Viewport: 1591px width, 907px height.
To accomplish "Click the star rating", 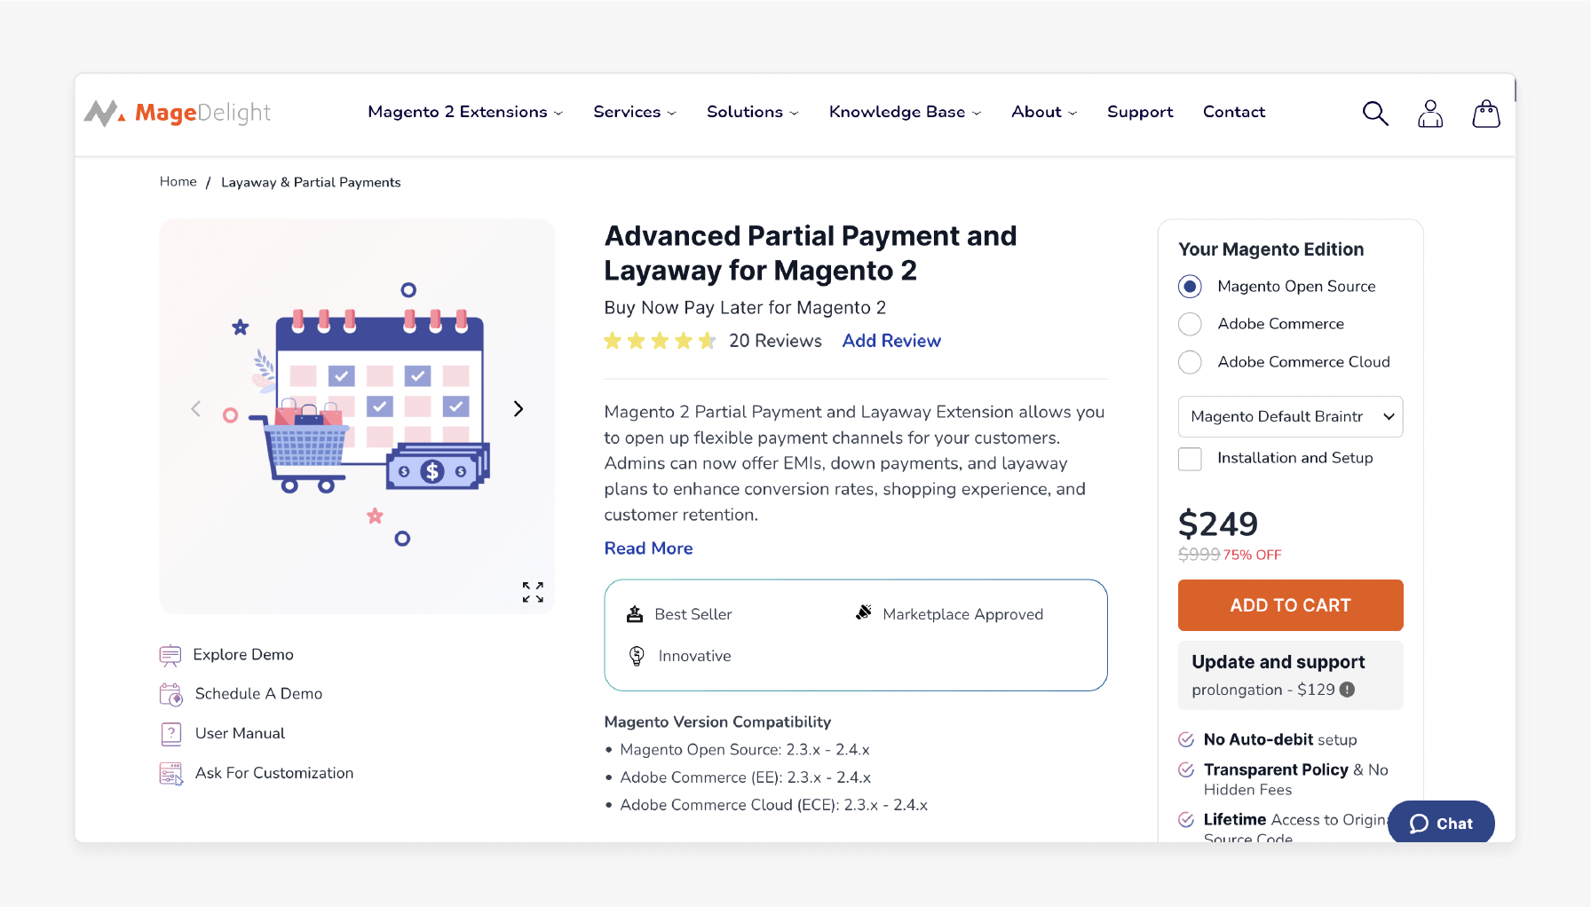I will pyautogui.click(x=660, y=341).
